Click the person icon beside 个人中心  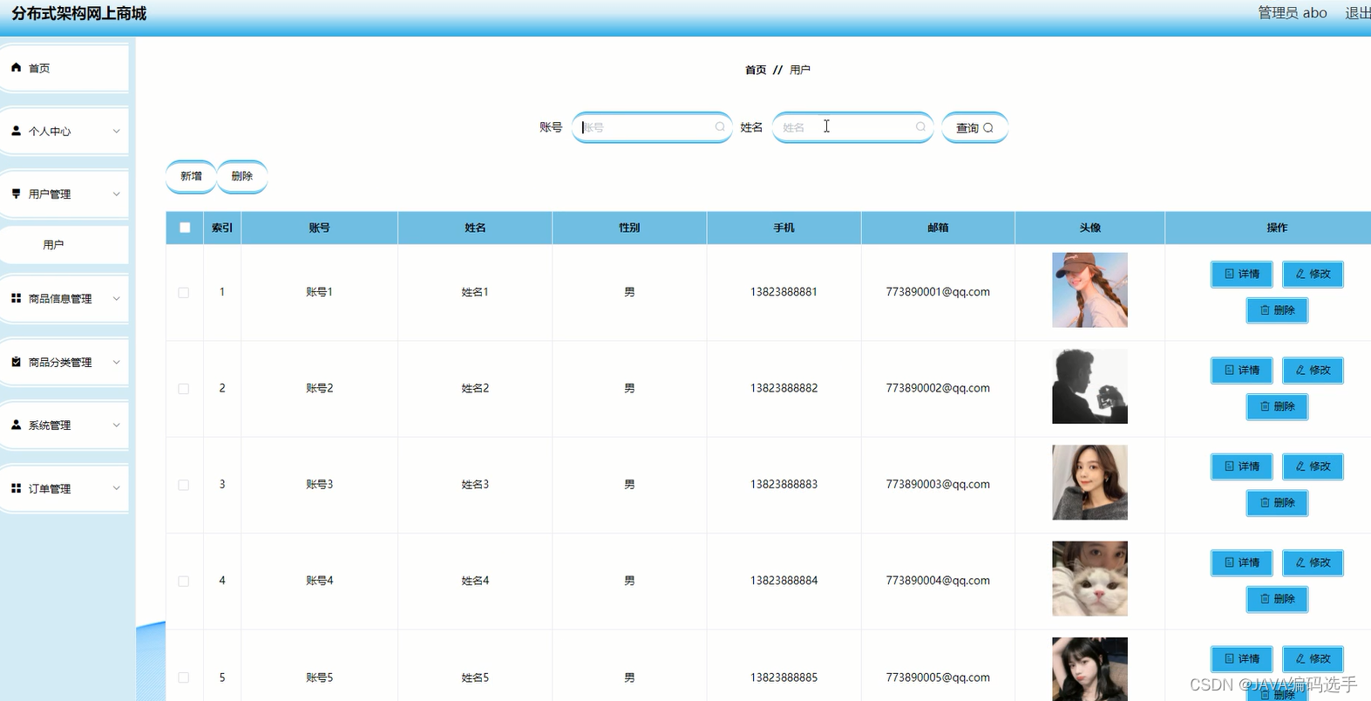coord(16,131)
